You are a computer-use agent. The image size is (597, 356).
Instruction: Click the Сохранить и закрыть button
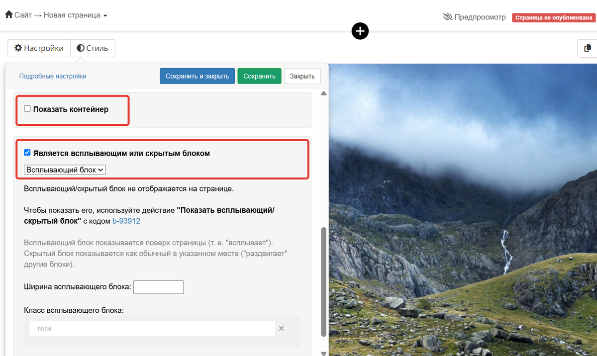[197, 76]
